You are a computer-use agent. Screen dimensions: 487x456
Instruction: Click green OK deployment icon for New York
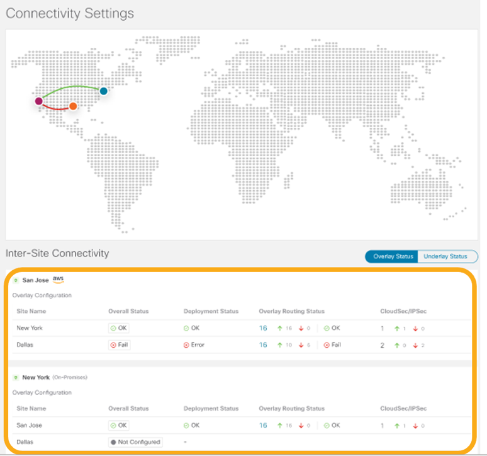pos(187,328)
